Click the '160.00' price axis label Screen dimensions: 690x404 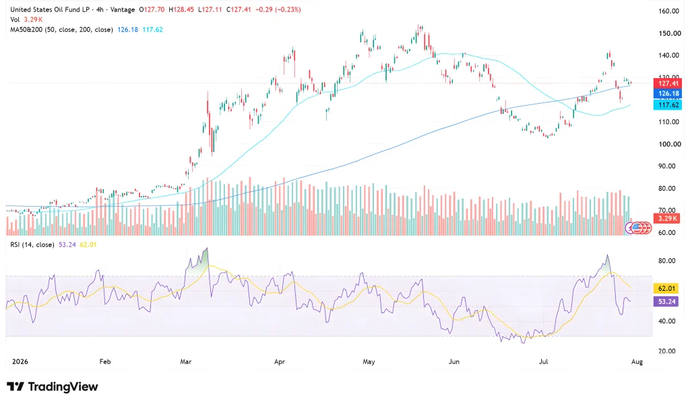(669, 11)
